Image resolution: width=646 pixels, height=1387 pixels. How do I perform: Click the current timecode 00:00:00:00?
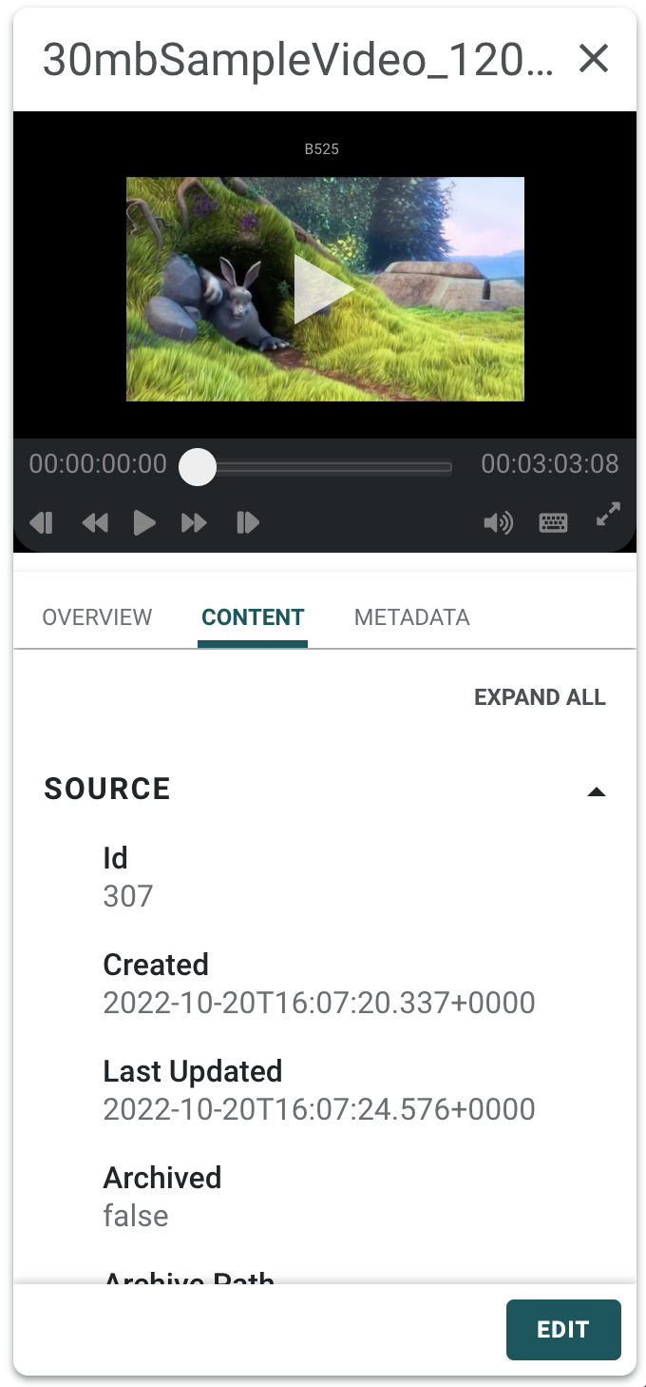click(98, 464)
